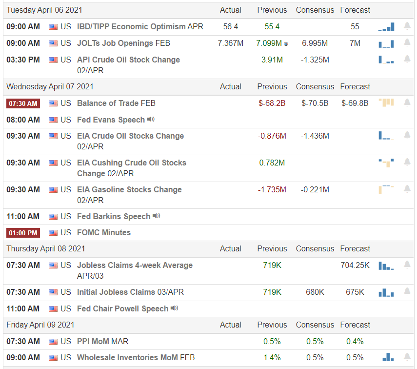Open EIA Crude Oil Stocks Change link
This screenshot has width=417, height=369.
click(130, 136)
